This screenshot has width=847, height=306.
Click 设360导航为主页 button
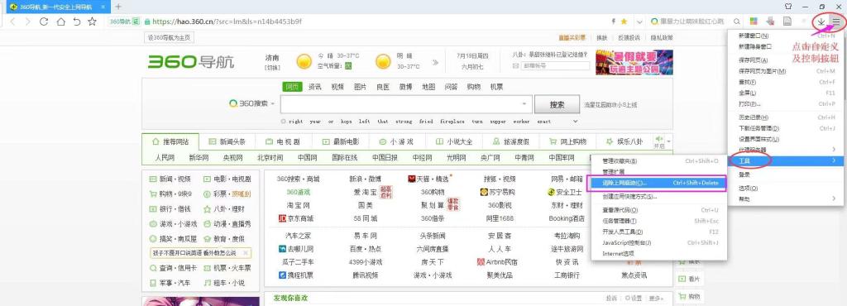[x=170, y=38]
